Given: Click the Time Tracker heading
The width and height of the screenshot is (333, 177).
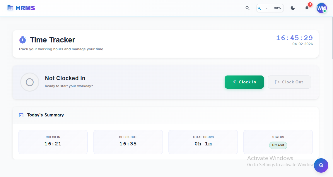Looking at the screenshot, I should [x=52, y=40].
